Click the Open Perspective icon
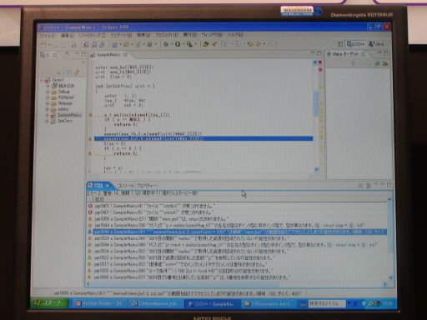 340,44
